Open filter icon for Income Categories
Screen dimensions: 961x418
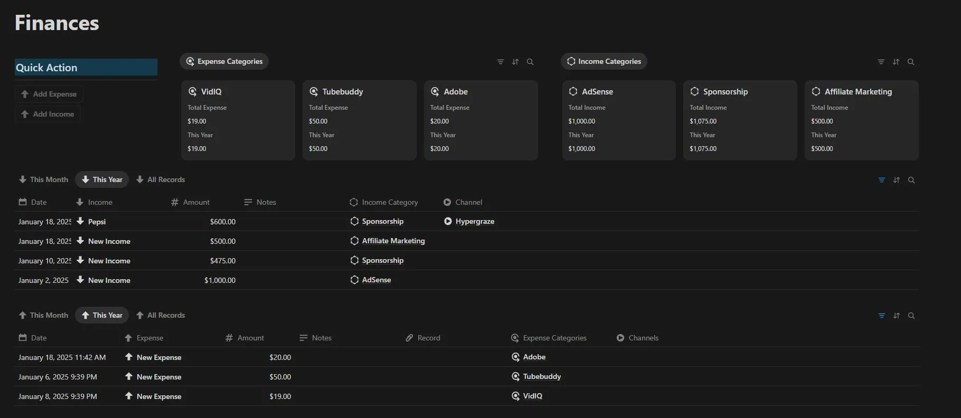[881, 62]
